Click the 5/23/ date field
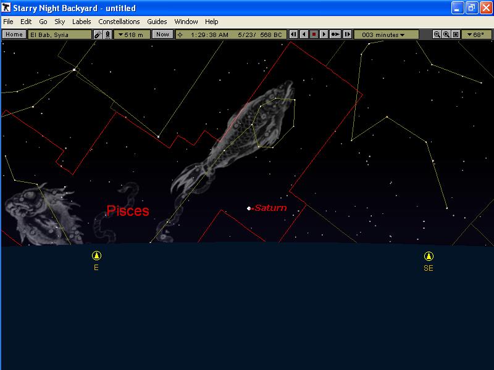The width and height of the screenshot is (494, 370). pos(248,35)
